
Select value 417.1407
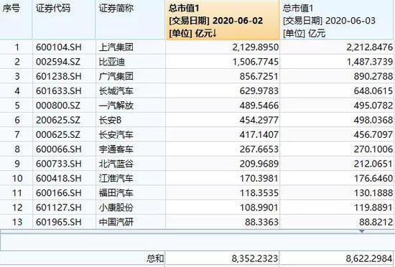click(x=259, y=135)
